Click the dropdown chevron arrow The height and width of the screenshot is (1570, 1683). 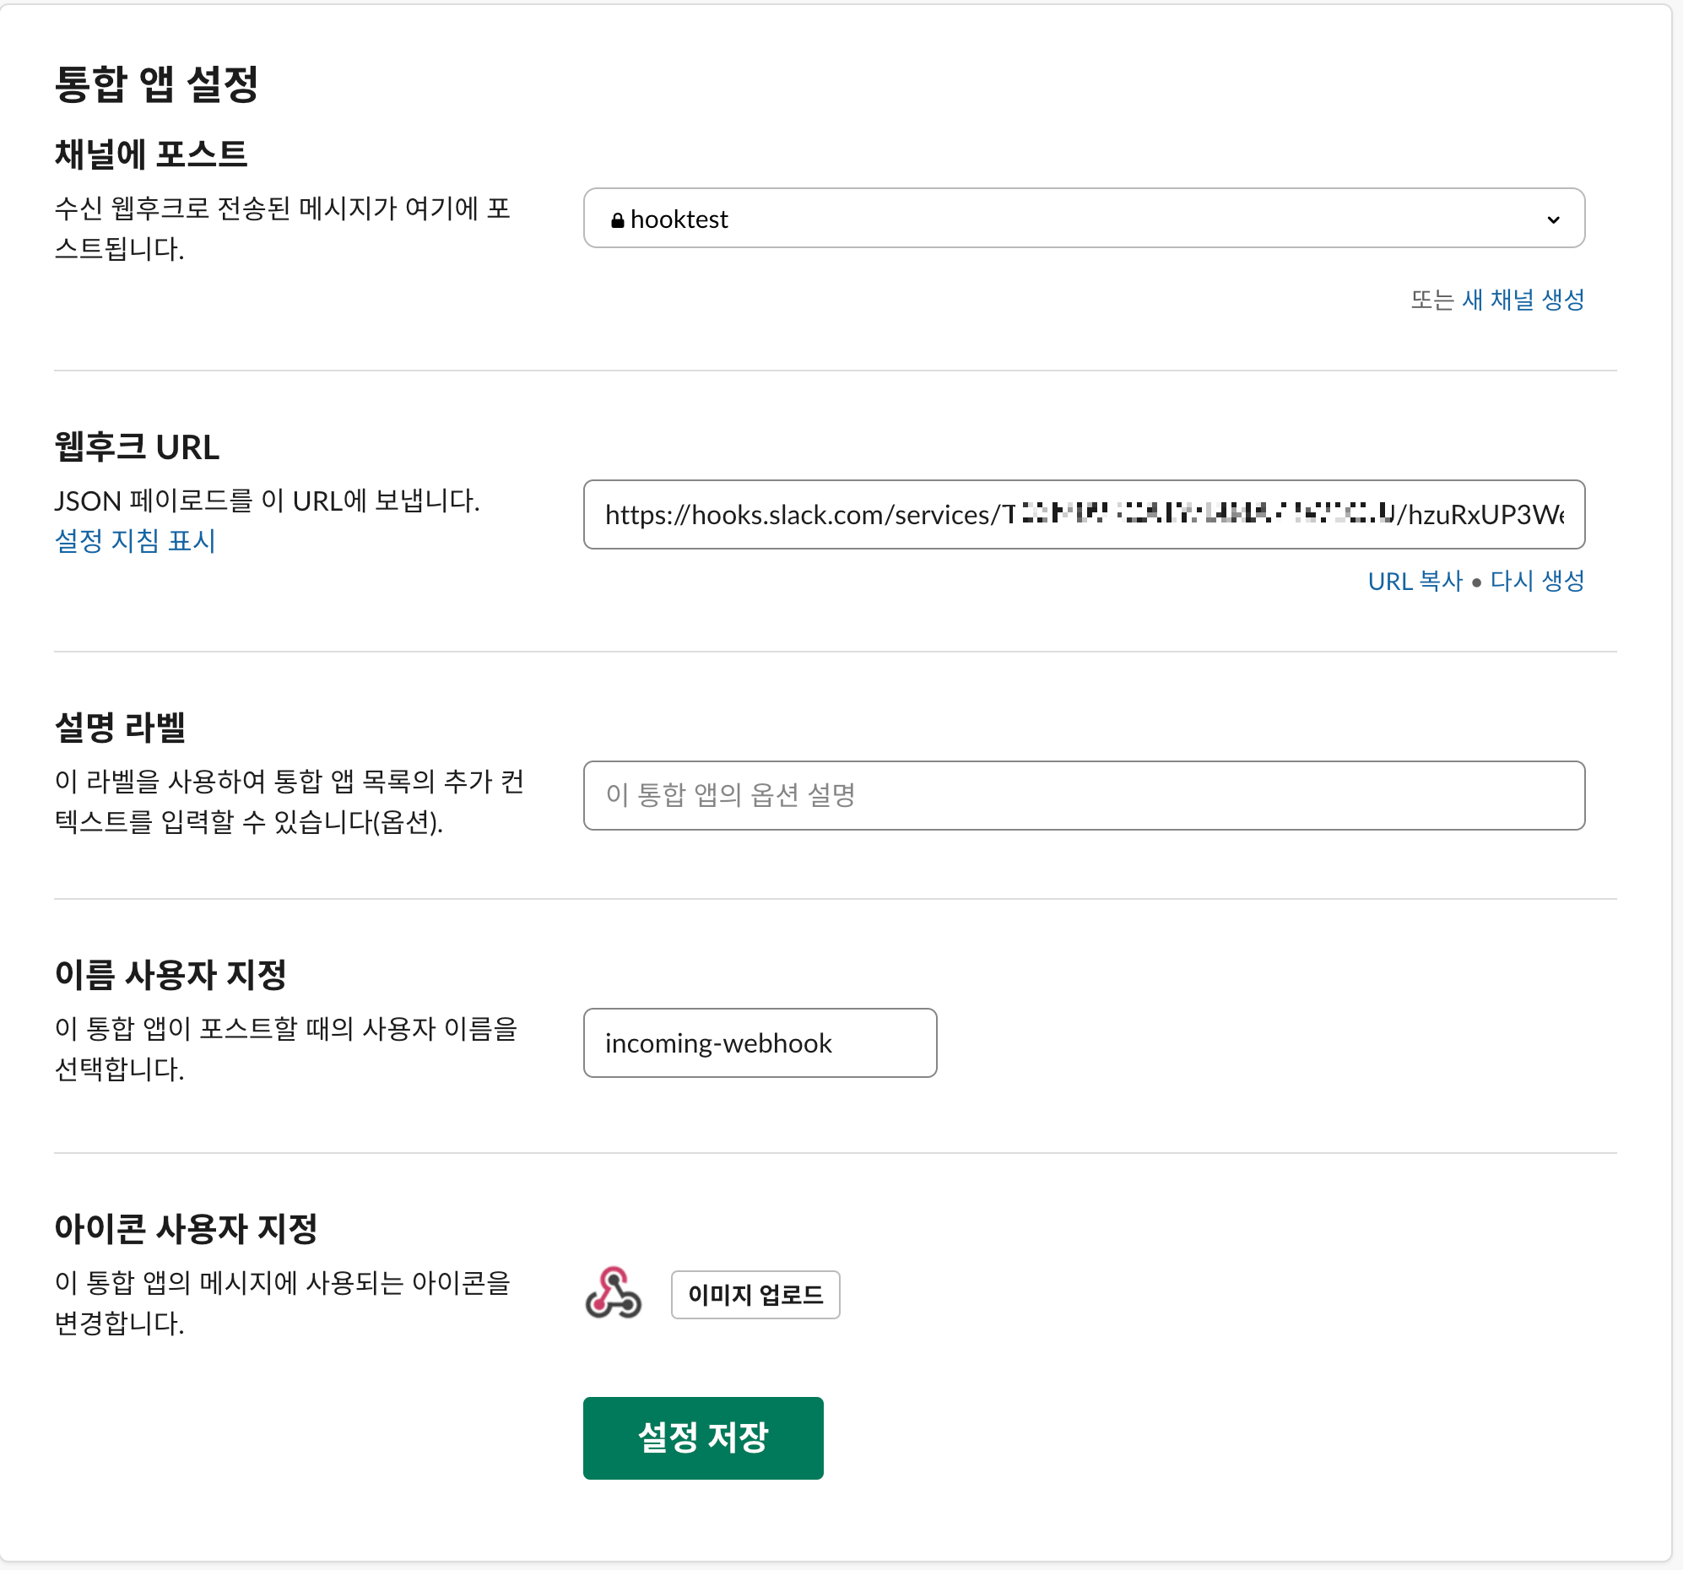(x=1553, y=219)
